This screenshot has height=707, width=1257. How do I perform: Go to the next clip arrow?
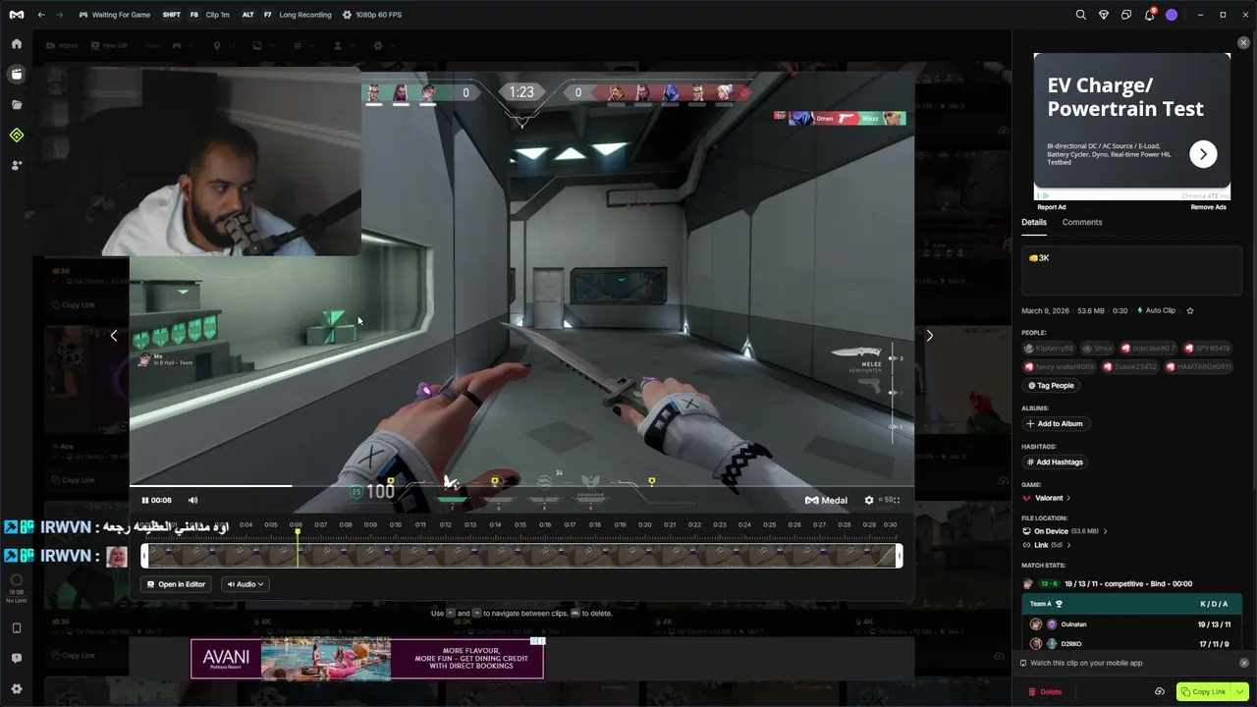click(x=930, y=336)
